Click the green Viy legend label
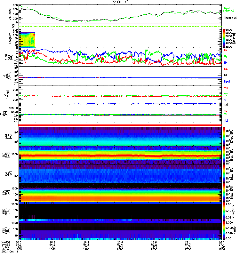Image resolution: width=240 pixels, height=256 pixels. (x=226, y=94)
